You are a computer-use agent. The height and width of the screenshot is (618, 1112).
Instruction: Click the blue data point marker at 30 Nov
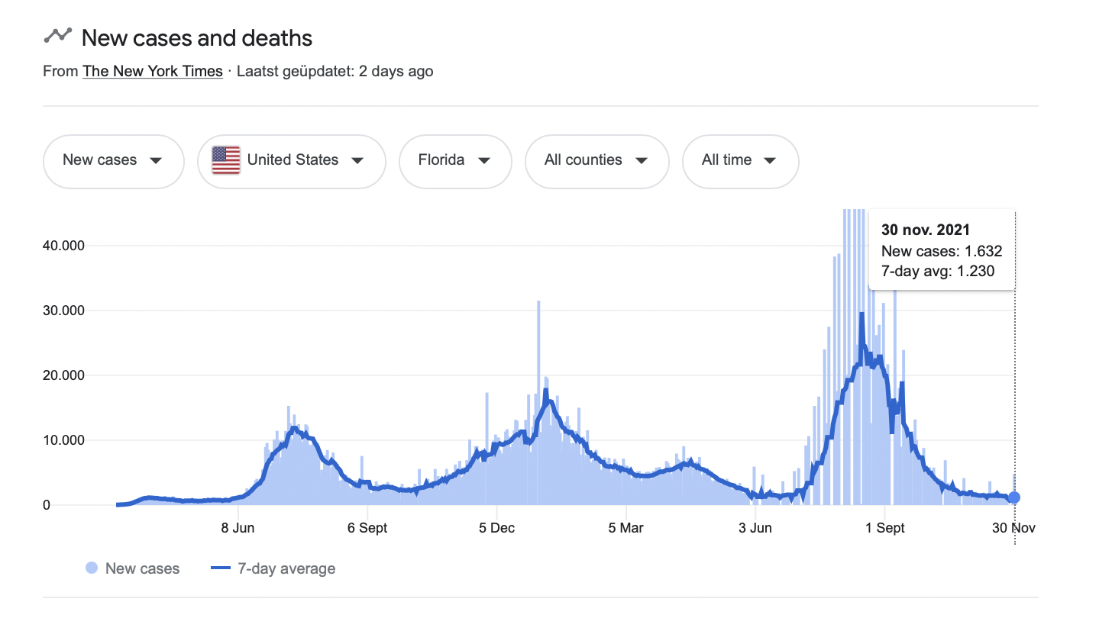1014,497
